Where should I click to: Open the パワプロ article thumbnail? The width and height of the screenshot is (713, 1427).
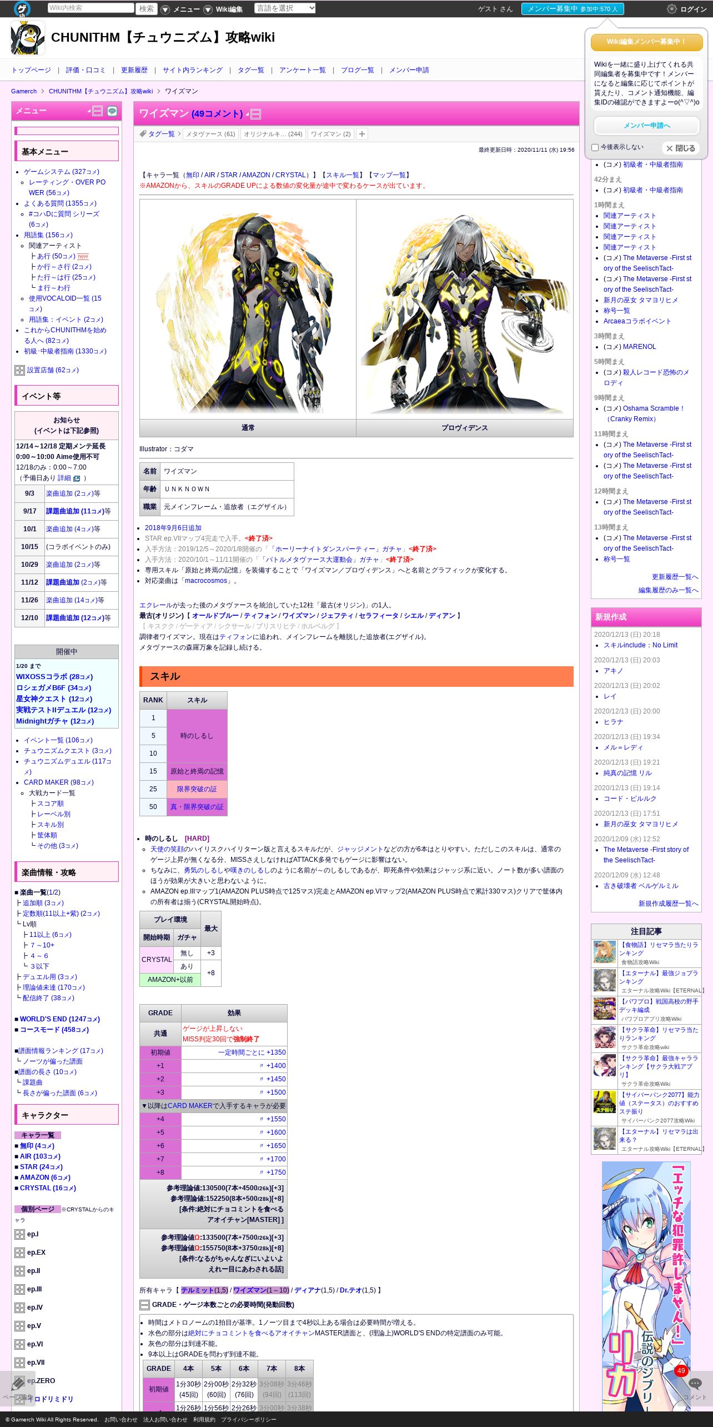point(605,1009)
